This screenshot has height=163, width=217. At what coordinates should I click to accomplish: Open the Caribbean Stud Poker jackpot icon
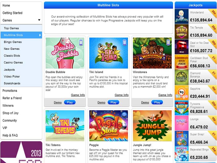pos(182,62)
